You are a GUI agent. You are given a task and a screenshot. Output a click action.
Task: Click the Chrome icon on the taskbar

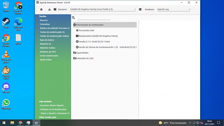[20, 123]
